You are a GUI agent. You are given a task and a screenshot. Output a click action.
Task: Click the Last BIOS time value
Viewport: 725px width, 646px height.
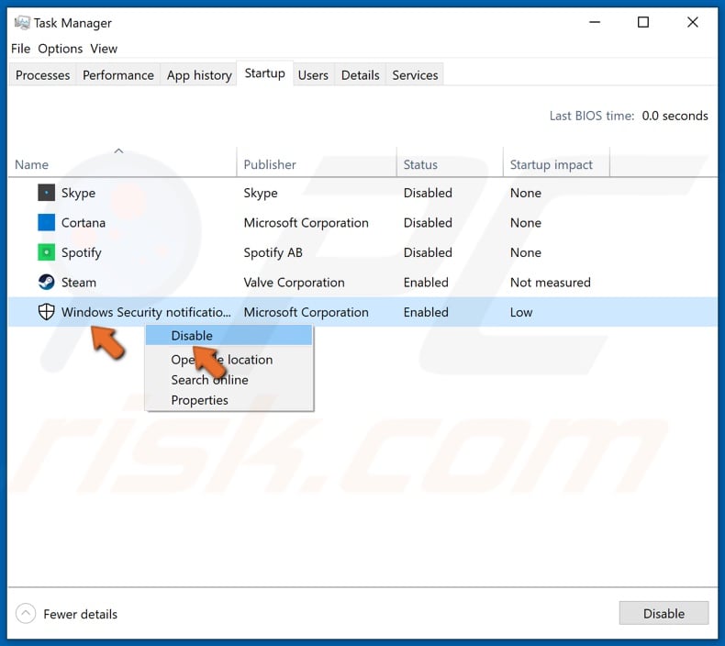[x=675, y=116]
